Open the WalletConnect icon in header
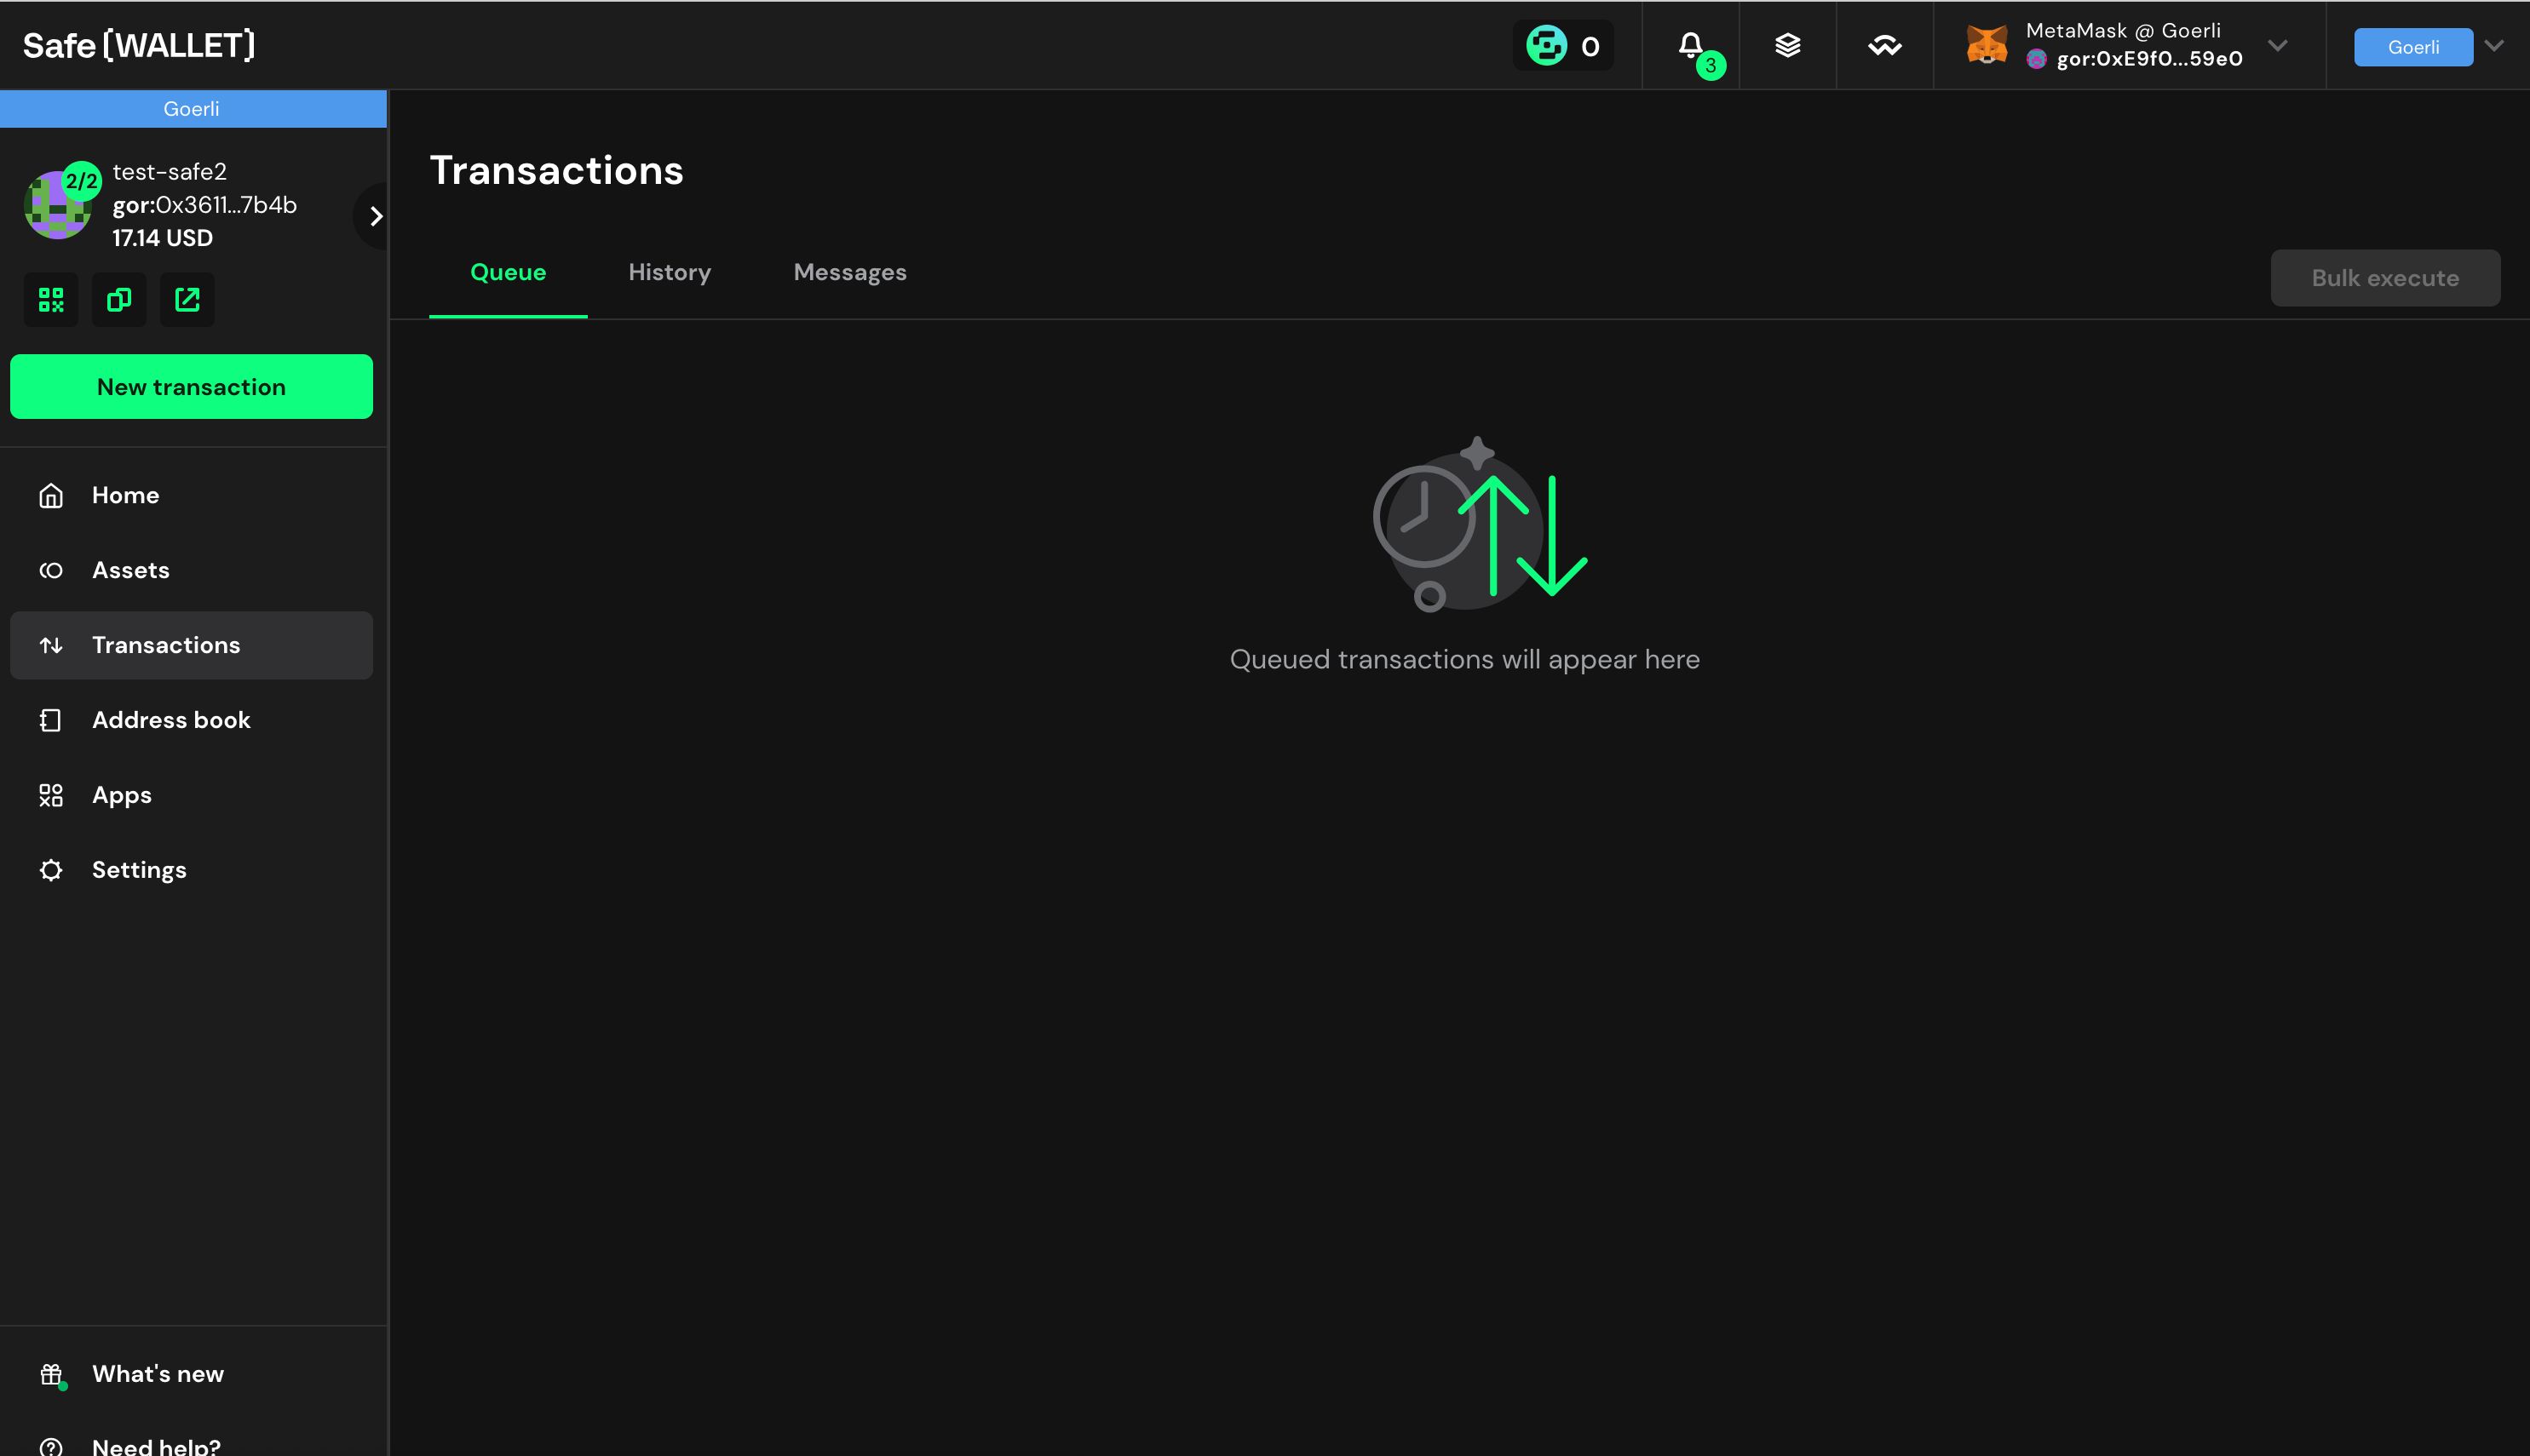Screen dimensions: 2530x1456 [1885, 46]
